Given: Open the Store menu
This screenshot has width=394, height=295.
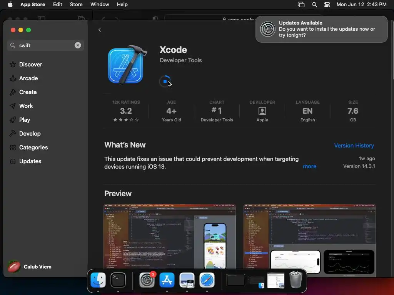Looking at the screenshot, I should (76, 5).
